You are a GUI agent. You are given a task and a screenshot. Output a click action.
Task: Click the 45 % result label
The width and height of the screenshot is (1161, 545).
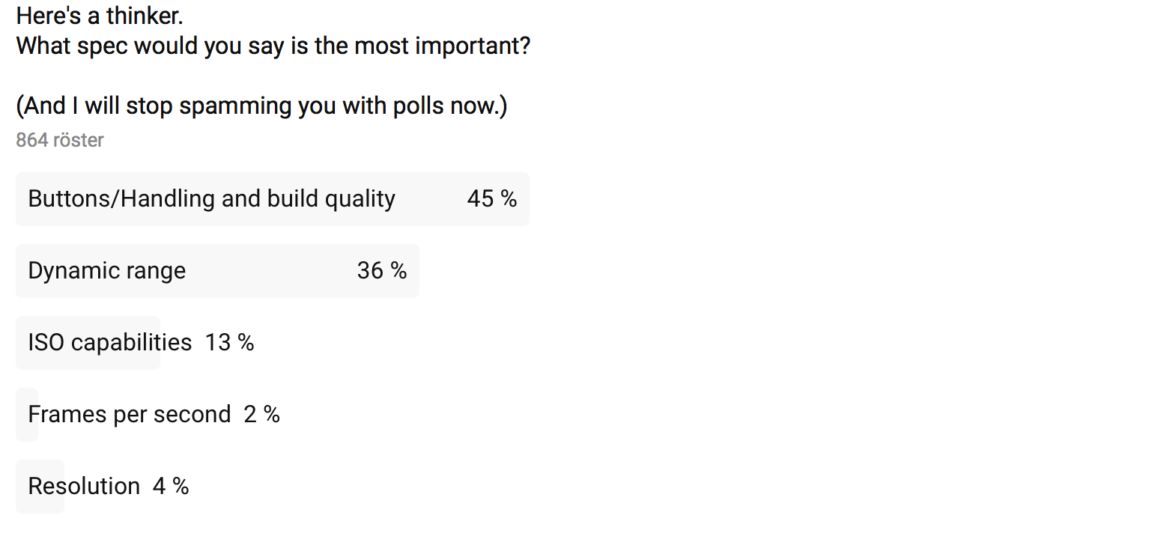[492, 198]
